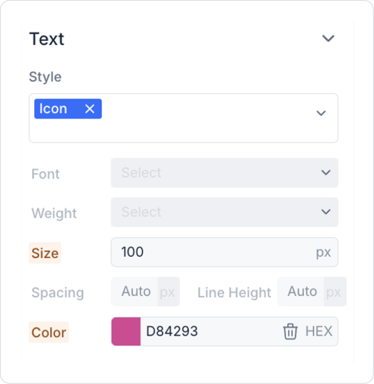Viewport: 374px width, 384px height.
Task: Remove the Icon style tag
Action: click(90, 109)
